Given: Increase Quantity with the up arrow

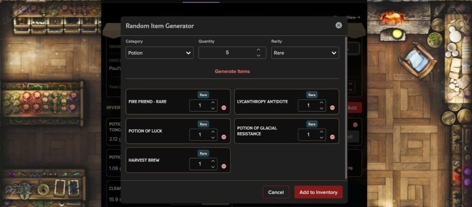Looking at the screenshot, I should click(258, 50).
